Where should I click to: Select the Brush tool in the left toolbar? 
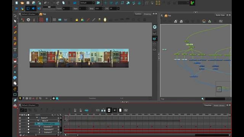tap(15, 27)
